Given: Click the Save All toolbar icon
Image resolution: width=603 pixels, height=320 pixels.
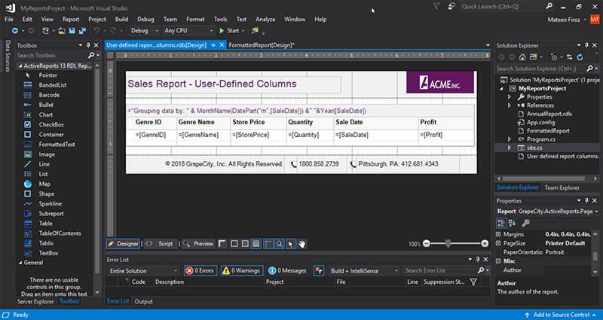Looking at the screenshot, I should click(x=82, y=31).
